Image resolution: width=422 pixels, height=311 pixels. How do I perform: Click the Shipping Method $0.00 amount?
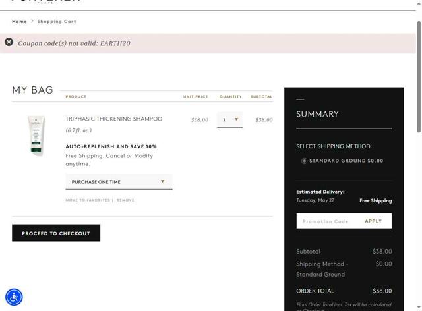click(x=384, y=264)
